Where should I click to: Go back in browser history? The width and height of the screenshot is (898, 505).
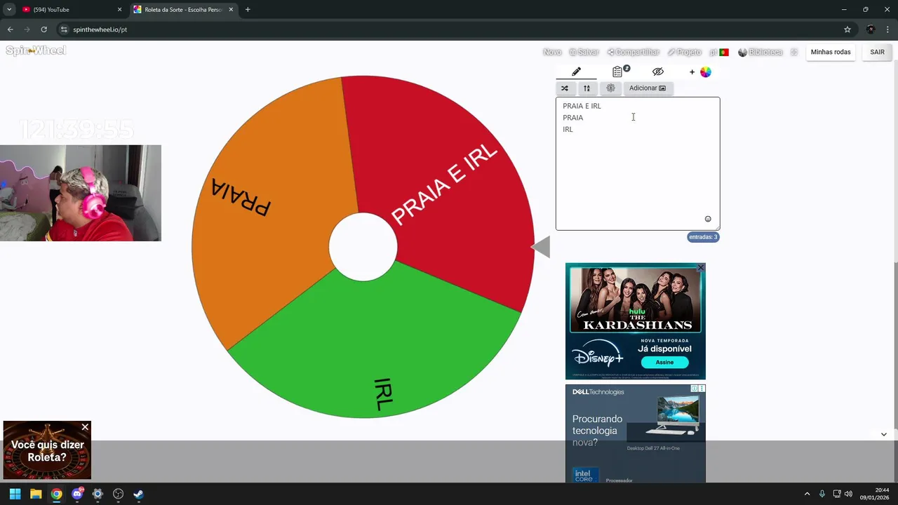click(11, 29)
